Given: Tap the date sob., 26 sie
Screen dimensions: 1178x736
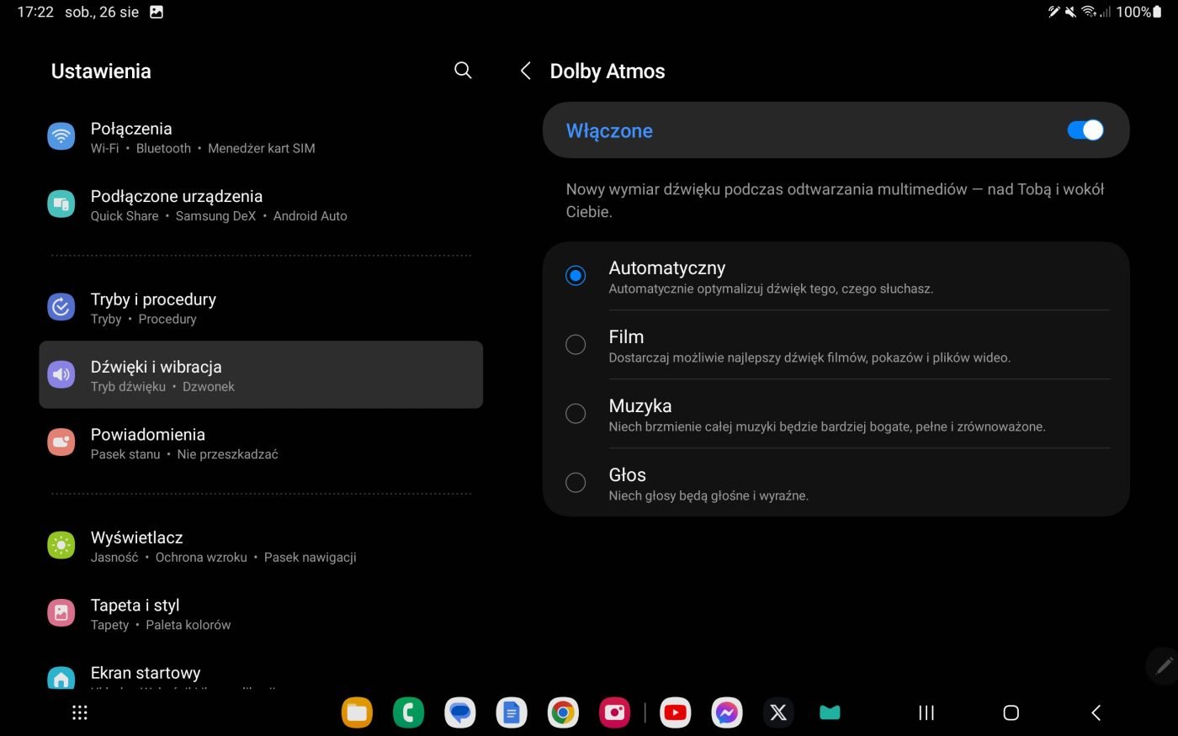Looking at the screenshot, I should pos(102,12).
